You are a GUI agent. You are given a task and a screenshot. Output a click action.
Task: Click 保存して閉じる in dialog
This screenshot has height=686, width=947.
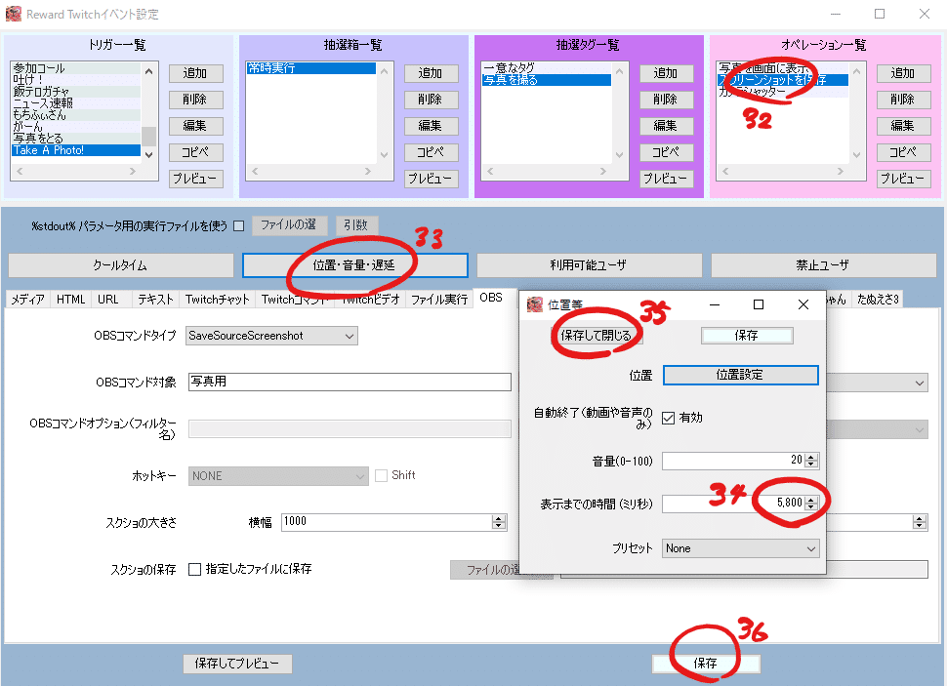[x=597, y=336]
